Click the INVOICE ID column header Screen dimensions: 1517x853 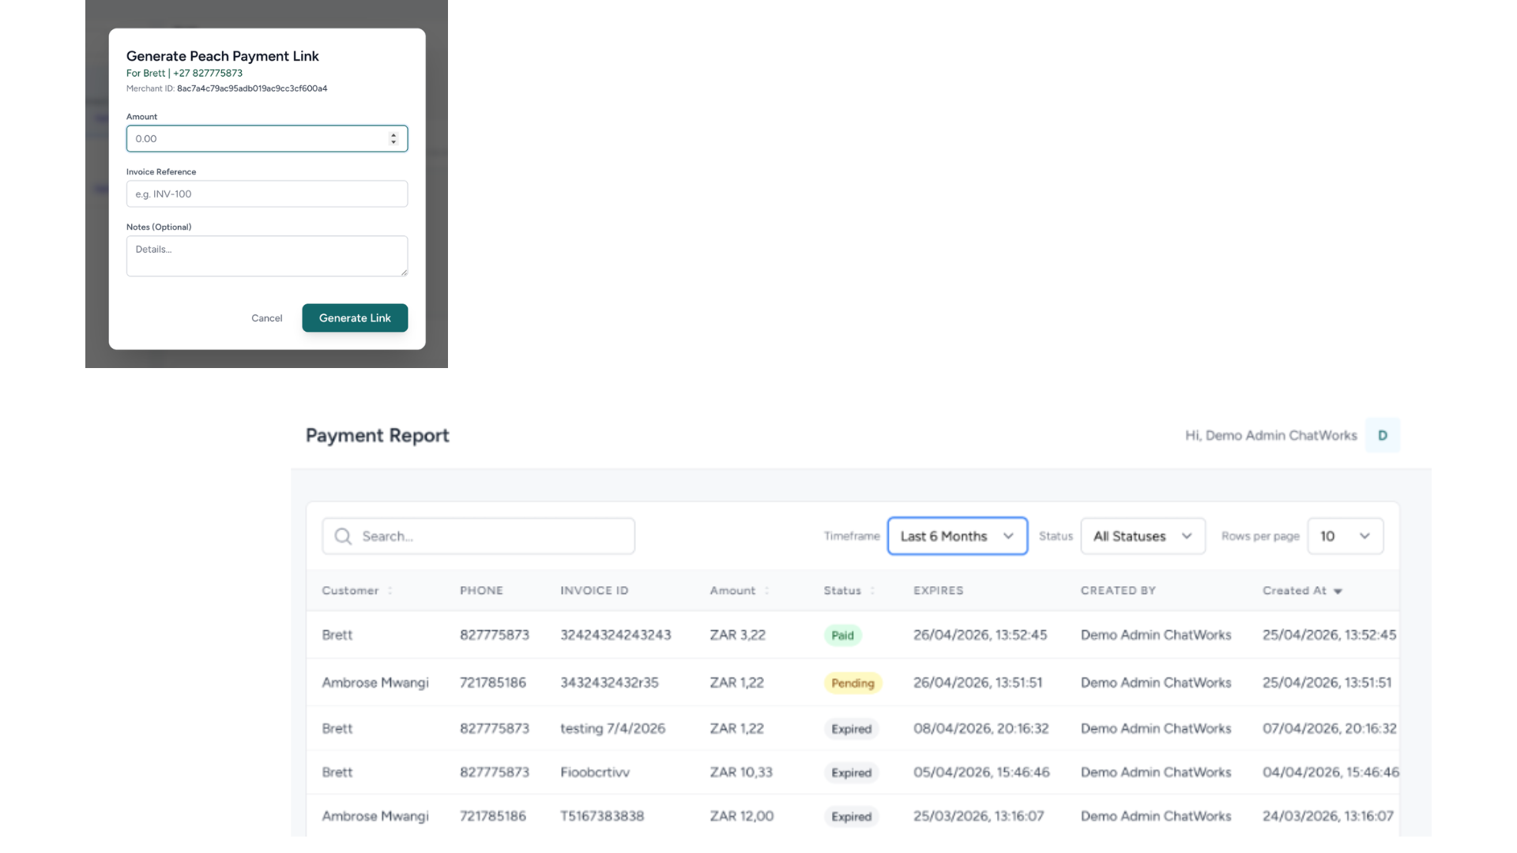point(594,591)
